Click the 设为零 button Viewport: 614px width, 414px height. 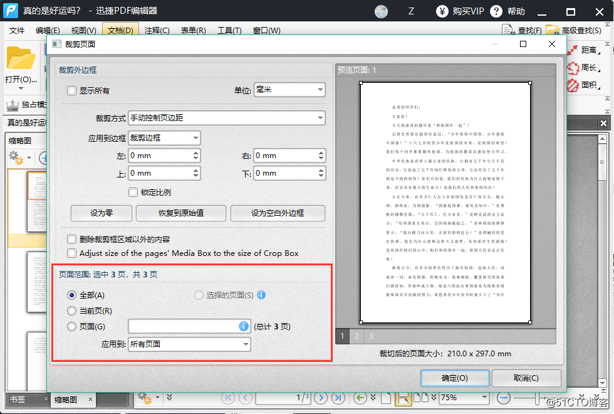[101, 213]
